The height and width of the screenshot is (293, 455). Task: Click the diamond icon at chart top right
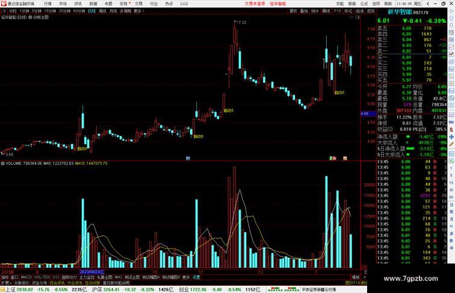coord(351,17)
